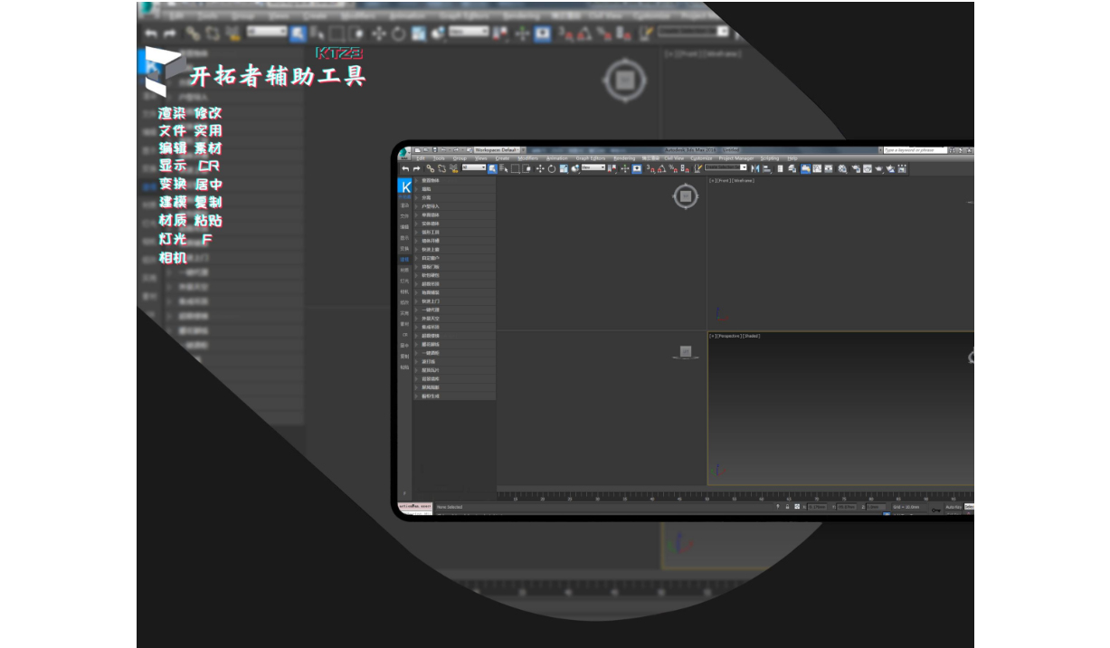Toggle Keyboard Shortcut Override
1110x648 pixels.
pos(636,168)
